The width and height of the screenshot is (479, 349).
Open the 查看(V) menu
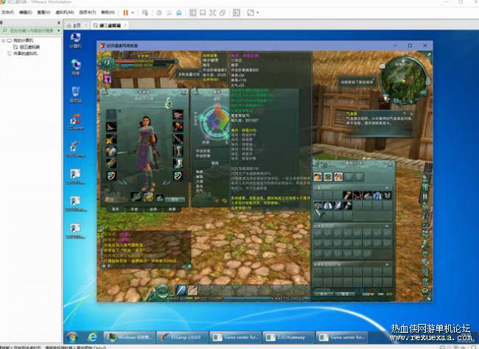pos(43,13)
